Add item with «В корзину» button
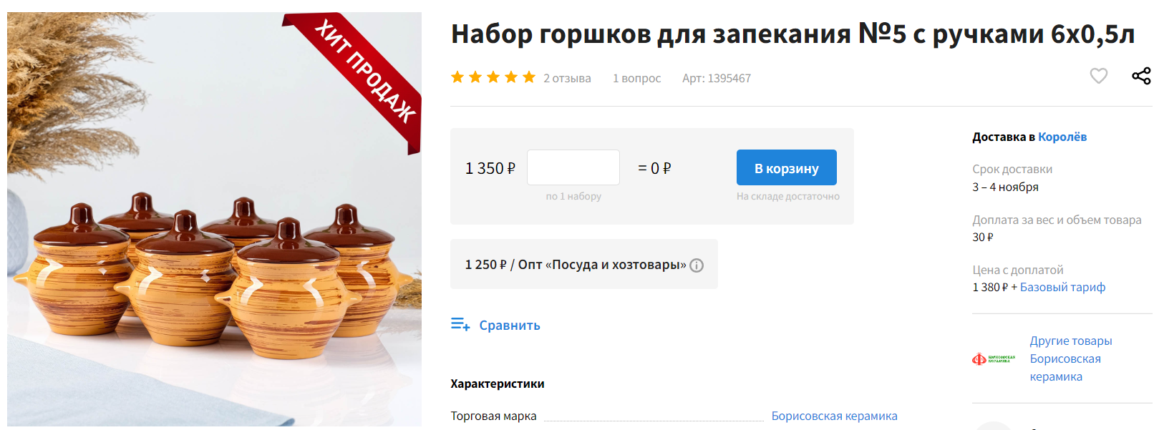1154x430 pixels. tap(787, 167)
